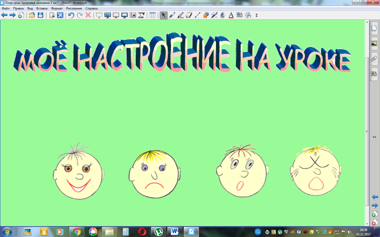Select the Eraser tool
The width and height of the screenshot is (380, 237).
[x=189, y=15]
